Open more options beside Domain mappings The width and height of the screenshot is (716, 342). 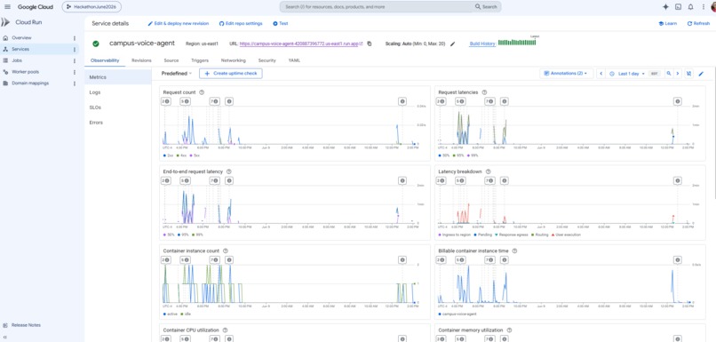[x=75, y=84]
